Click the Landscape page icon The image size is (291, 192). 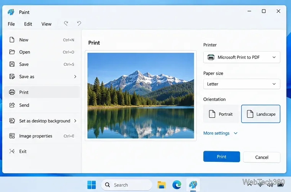250,114
